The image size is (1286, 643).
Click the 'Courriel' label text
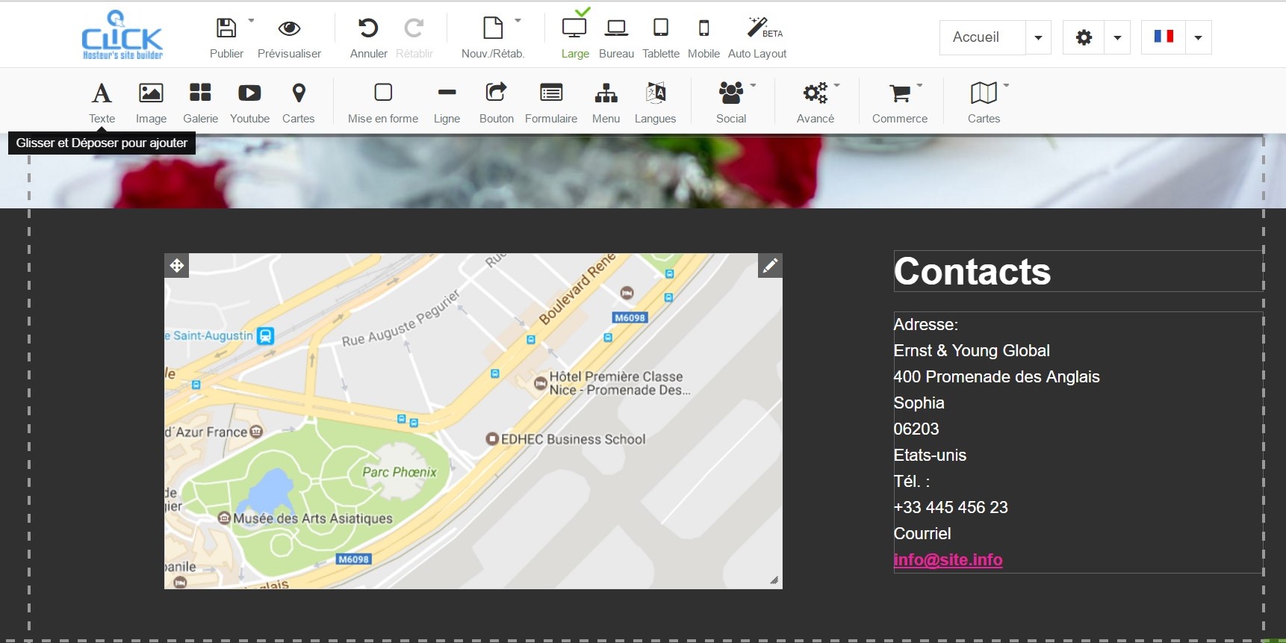(x=922, y=533)
